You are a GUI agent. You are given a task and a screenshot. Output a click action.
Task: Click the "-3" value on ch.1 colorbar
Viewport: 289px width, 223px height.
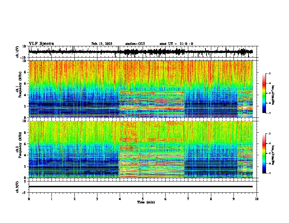tap(269, 73)
